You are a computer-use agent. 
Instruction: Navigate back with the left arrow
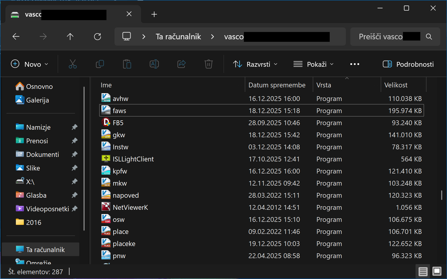coord(16,37)
